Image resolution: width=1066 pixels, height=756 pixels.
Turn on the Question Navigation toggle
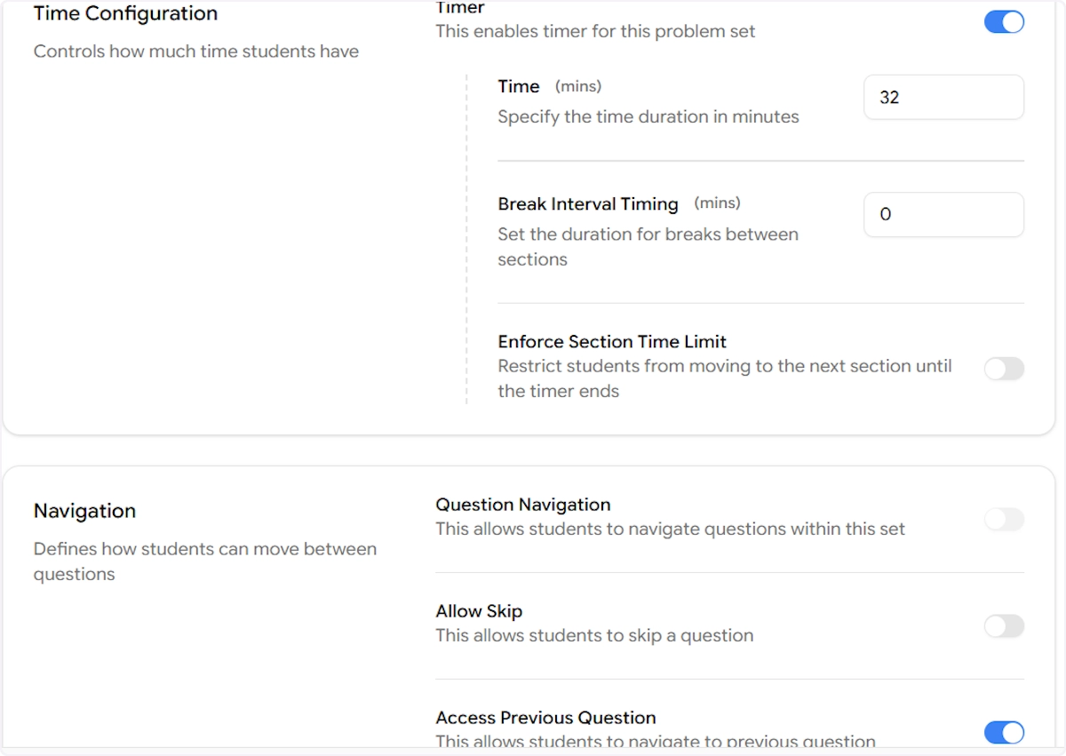[1004, 520]
